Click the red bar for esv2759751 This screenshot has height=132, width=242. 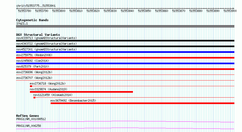coord(125,58)
